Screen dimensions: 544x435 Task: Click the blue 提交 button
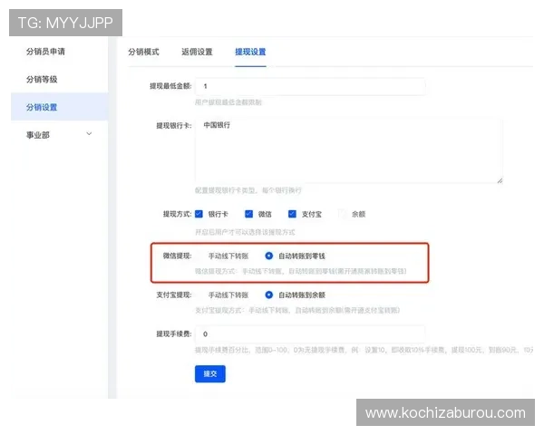point(210,374)
